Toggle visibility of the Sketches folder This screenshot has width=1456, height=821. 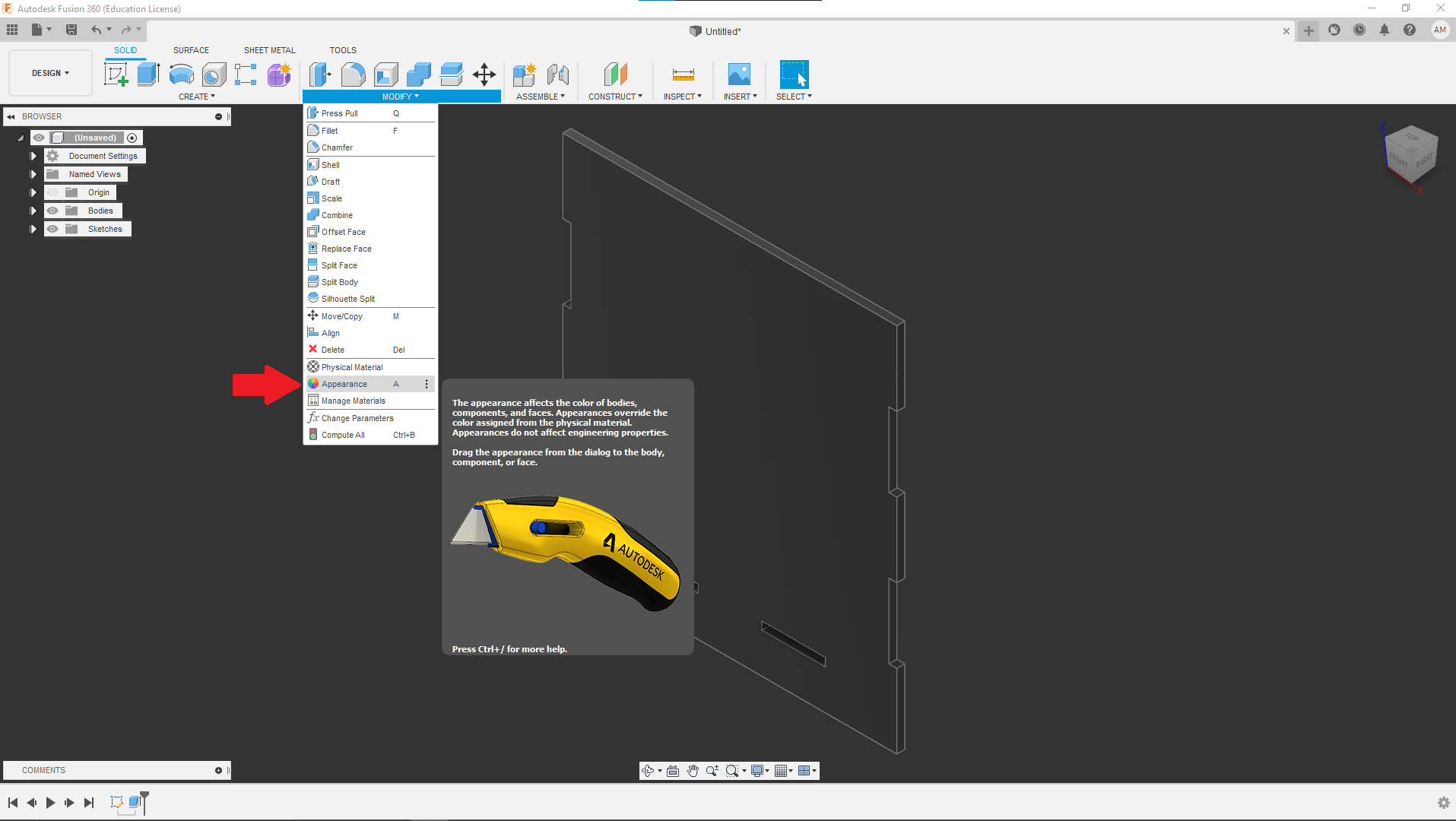click(52, 229)
